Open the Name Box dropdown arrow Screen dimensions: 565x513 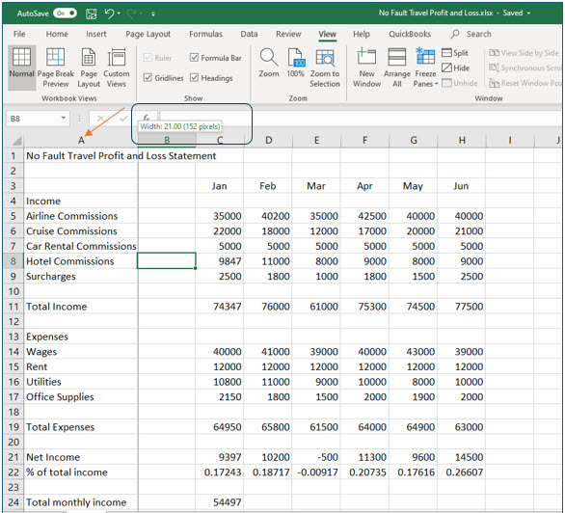[x=64, y=118]
